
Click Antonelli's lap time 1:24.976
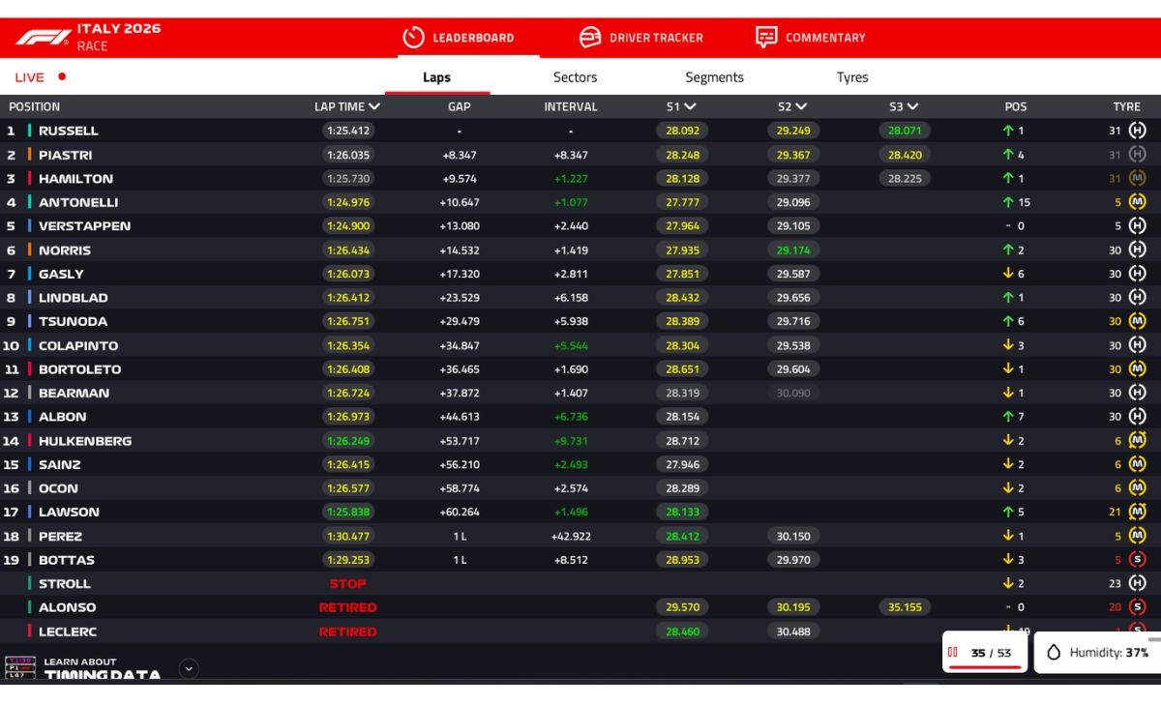click(x=348, y=202)
